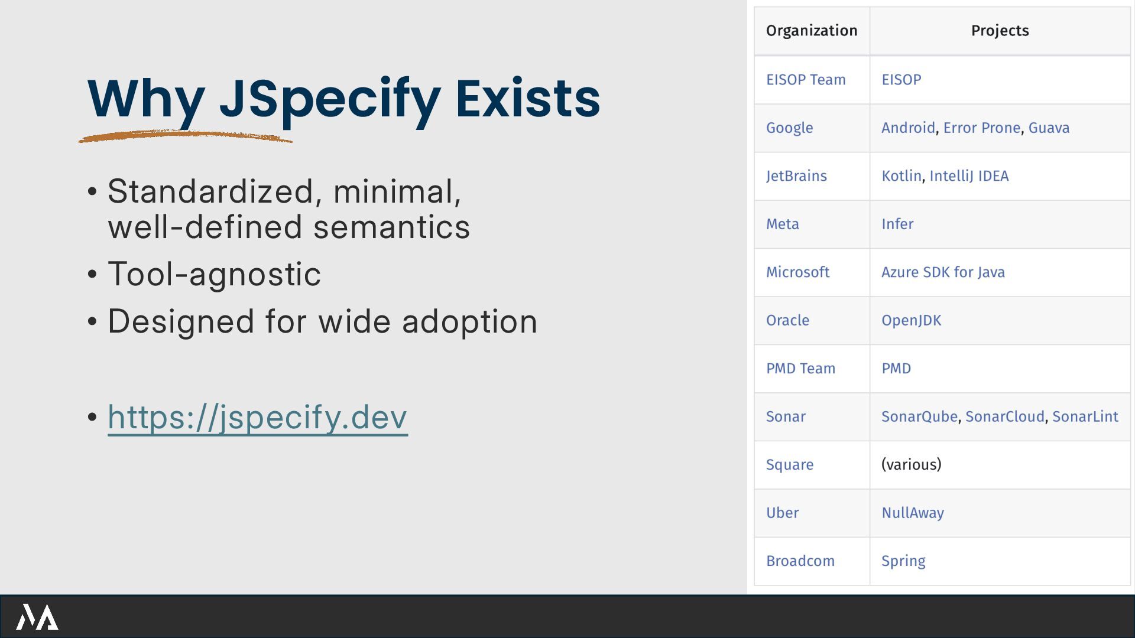
Task: Click the IntelliJ IDEA project link
Action: click(x=968, y=176)
